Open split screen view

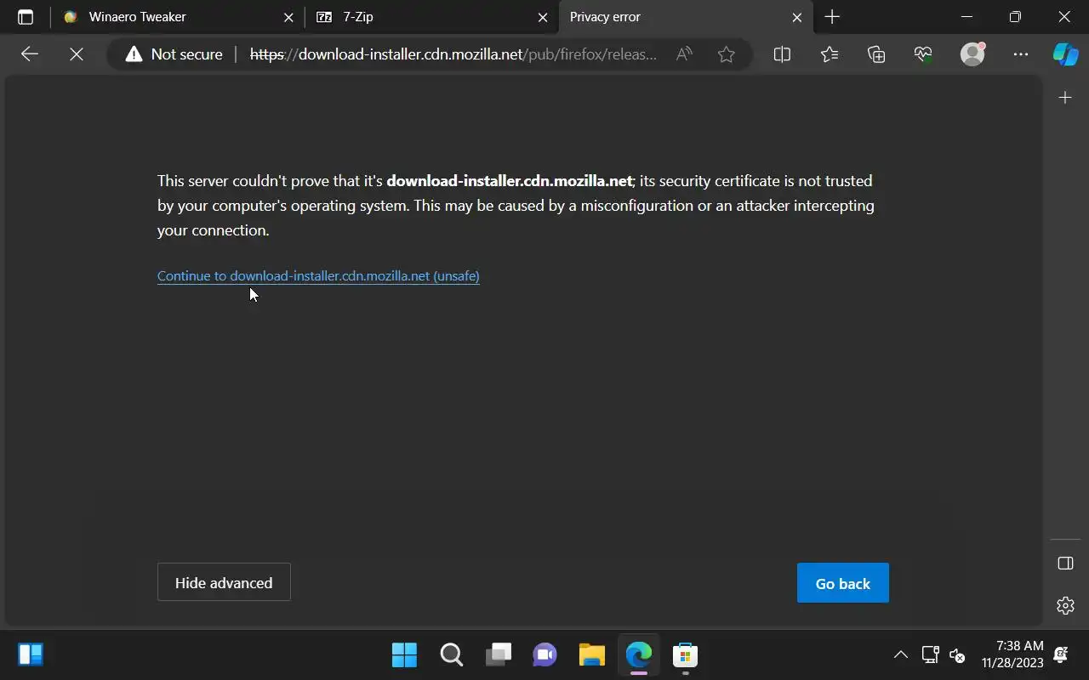pos(782,54)
